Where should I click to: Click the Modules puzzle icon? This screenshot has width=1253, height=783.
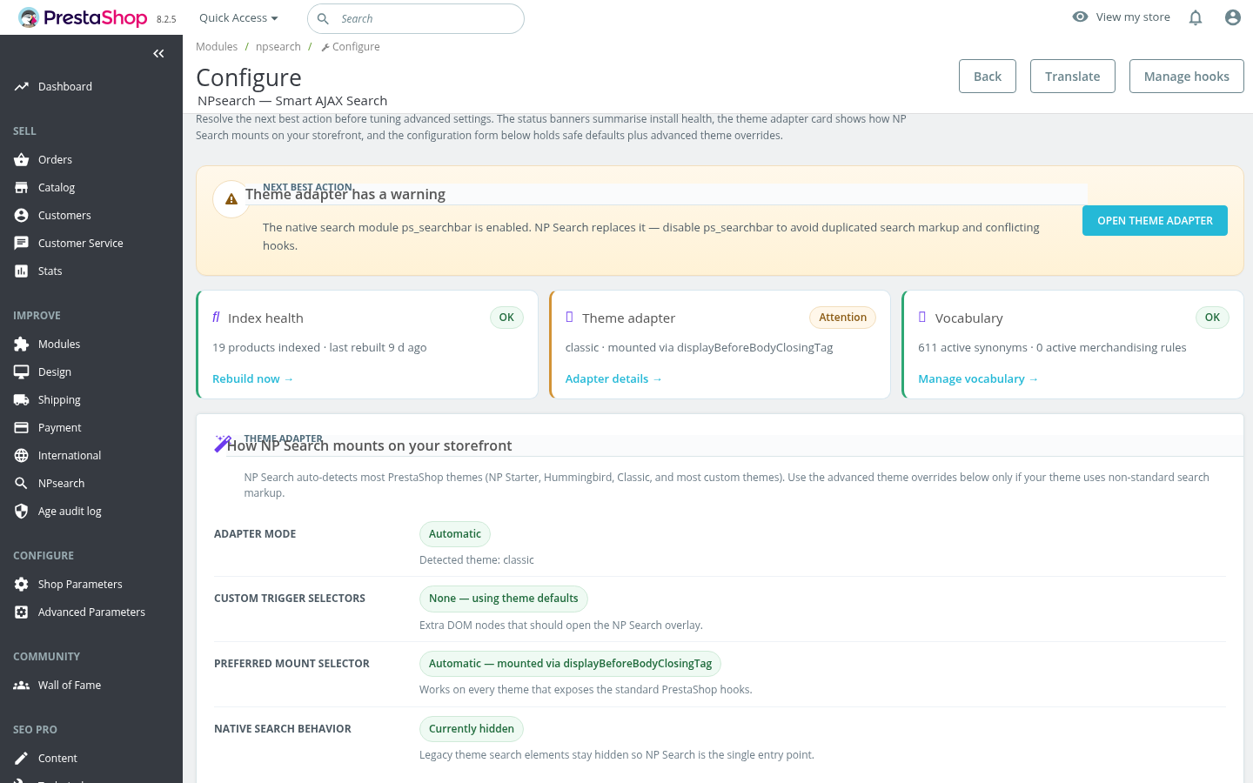click(22, 344)
